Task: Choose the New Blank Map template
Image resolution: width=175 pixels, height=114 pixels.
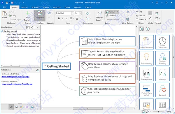Action: point(146,42)
